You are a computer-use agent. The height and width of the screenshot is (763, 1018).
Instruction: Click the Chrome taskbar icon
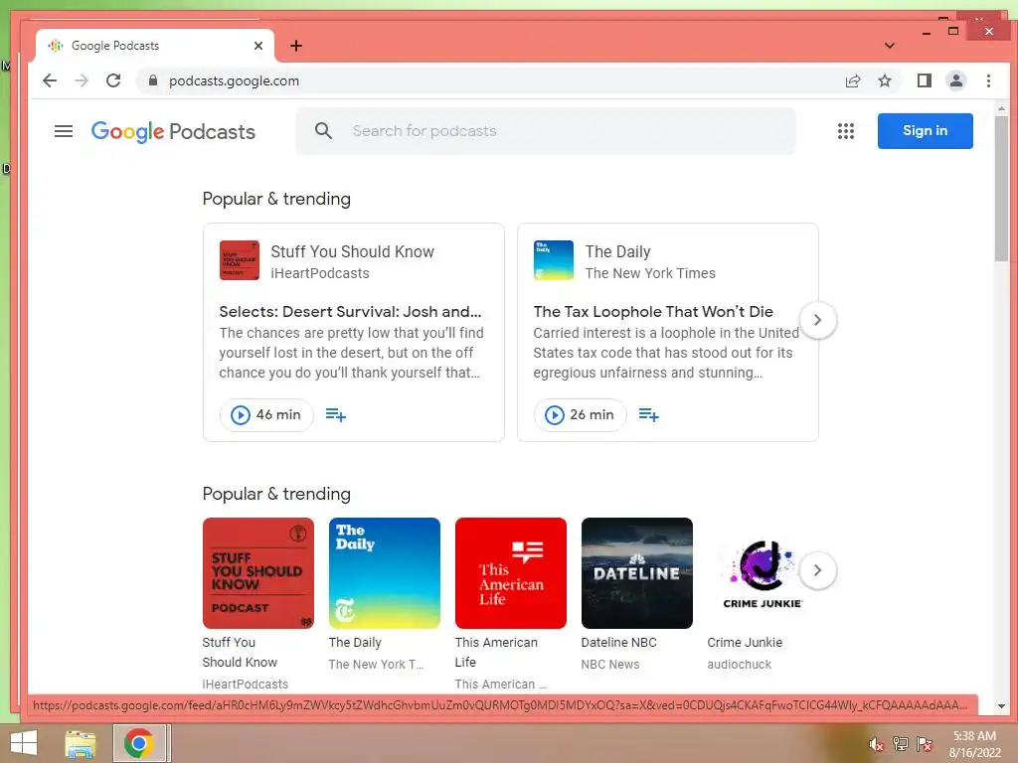click(138, 743)
